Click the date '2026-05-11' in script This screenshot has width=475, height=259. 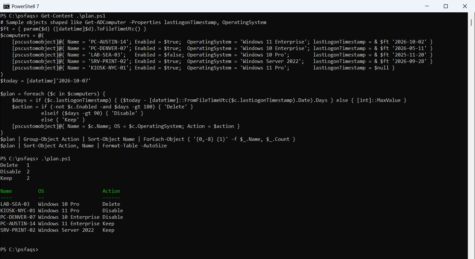click(409, 48)
